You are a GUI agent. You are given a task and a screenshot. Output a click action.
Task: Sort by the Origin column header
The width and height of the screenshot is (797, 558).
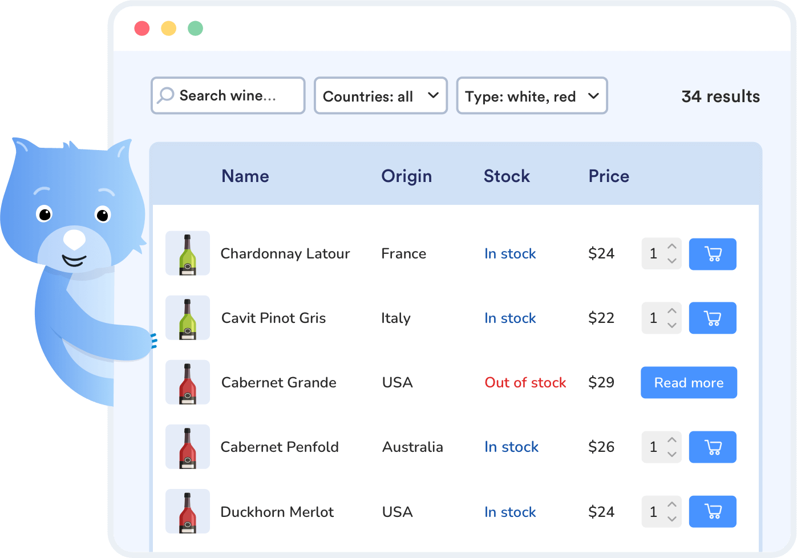pos(407,176)
